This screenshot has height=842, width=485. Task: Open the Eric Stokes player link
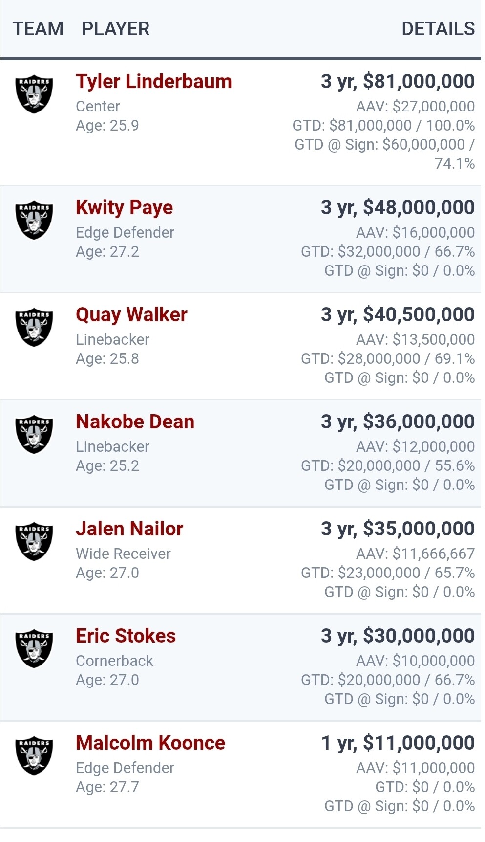[126, 636]
